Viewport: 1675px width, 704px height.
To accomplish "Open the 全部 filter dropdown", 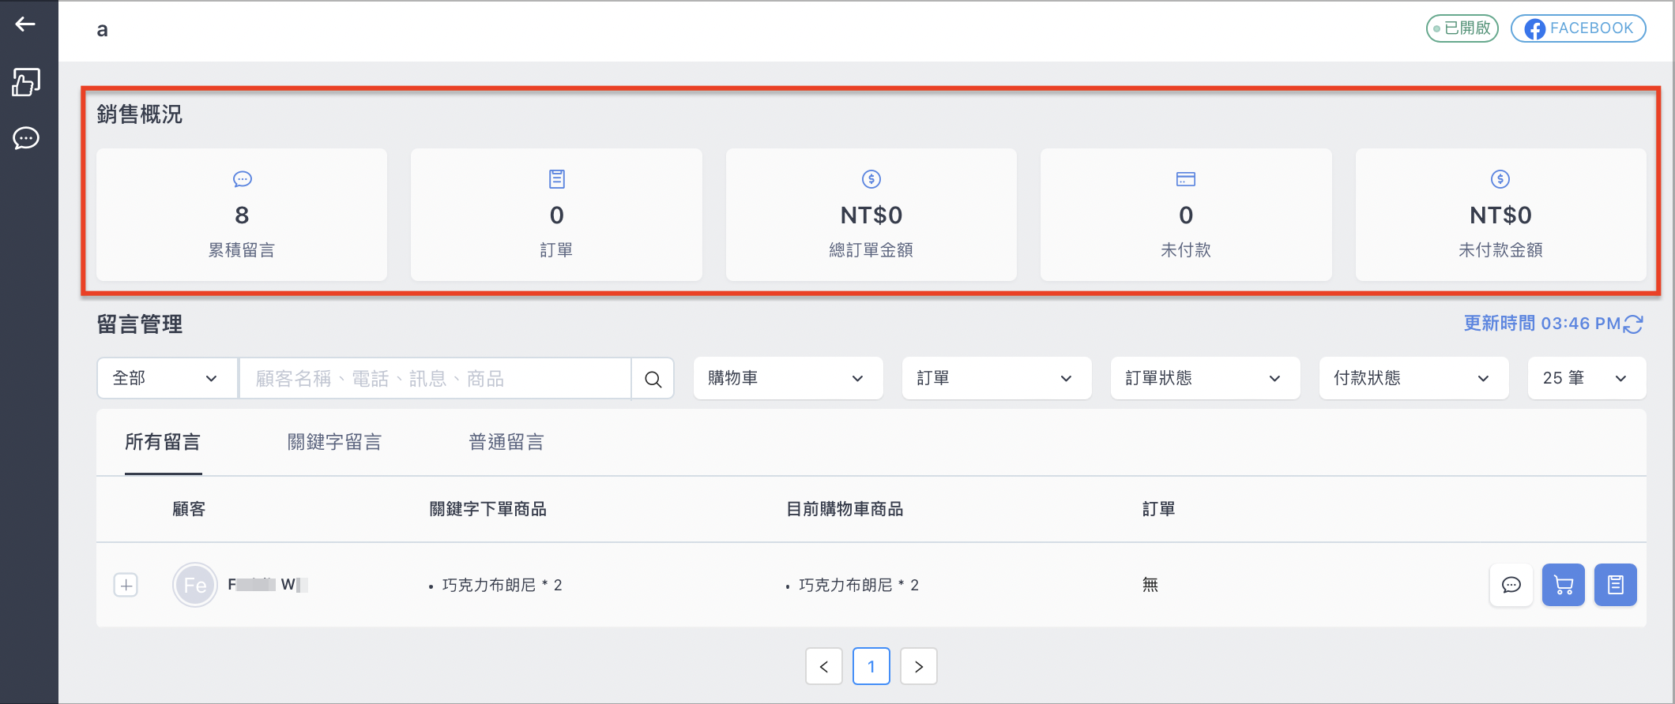I will point(167,378).
